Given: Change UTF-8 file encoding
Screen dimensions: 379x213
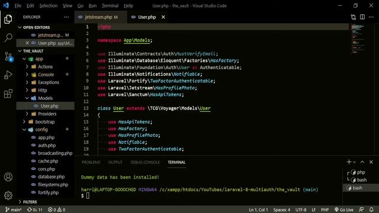Looking at the screenshot, I should click(301, 209).
